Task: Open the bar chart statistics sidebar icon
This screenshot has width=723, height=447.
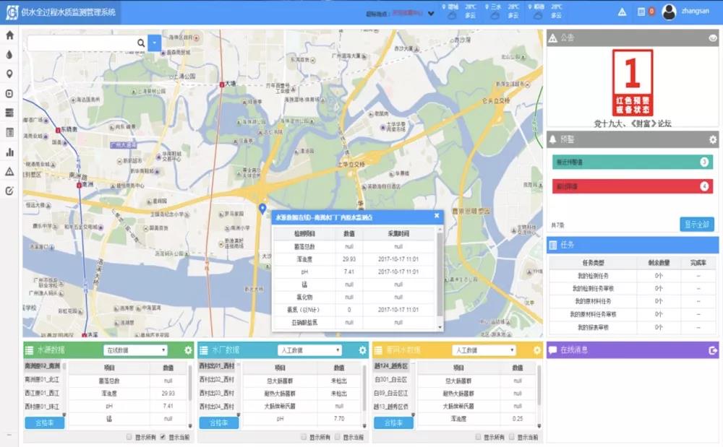Action: (9, 152)
